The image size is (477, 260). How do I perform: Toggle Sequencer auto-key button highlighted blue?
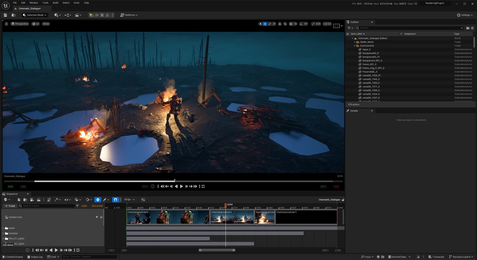(98, 200)
